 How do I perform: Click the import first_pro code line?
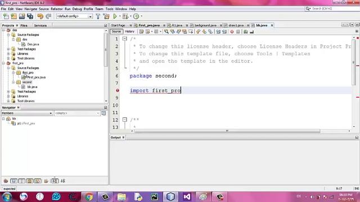coord(155,90)
